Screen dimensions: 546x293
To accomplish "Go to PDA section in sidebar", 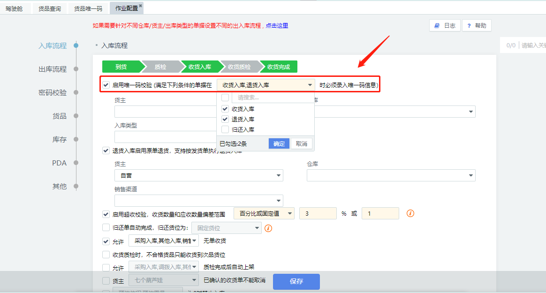I will pyautogui.click(x=59, y=163).
